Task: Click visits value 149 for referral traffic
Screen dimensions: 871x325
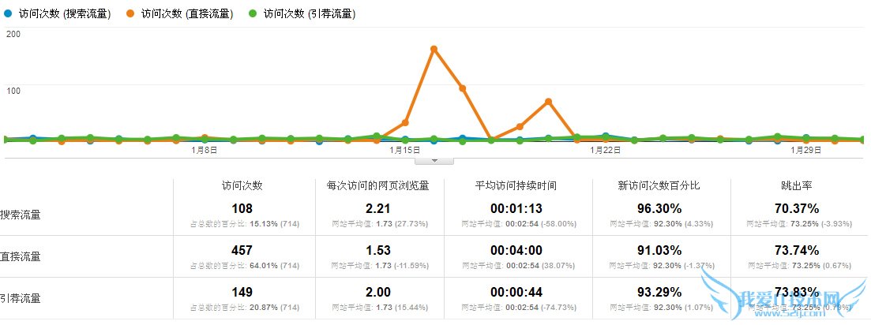Action: (x=242, y=292)
